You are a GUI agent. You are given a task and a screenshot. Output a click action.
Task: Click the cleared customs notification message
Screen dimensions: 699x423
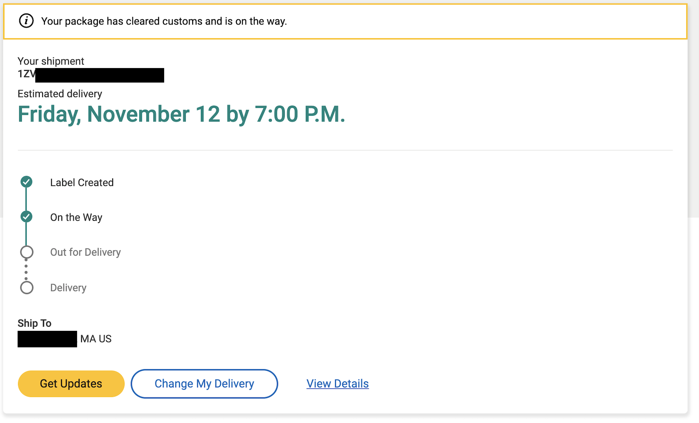click(x=164, y=21)
